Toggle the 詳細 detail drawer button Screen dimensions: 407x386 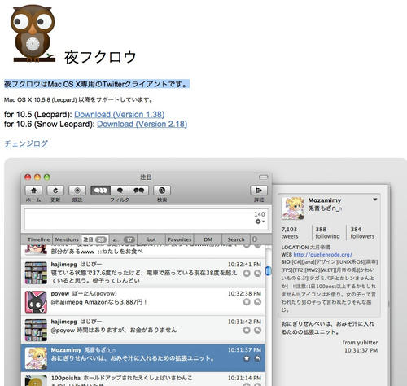tap(259, 191)
